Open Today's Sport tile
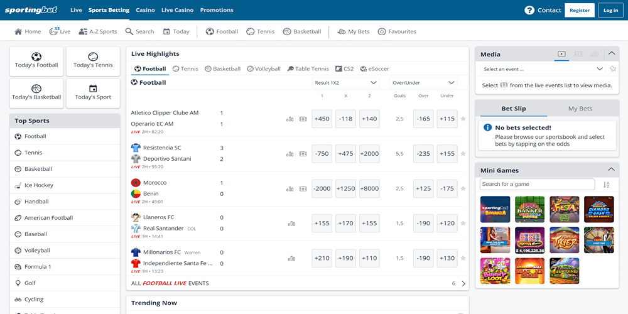The height and width of the screenshot is (314, 628). pos(93,94)
